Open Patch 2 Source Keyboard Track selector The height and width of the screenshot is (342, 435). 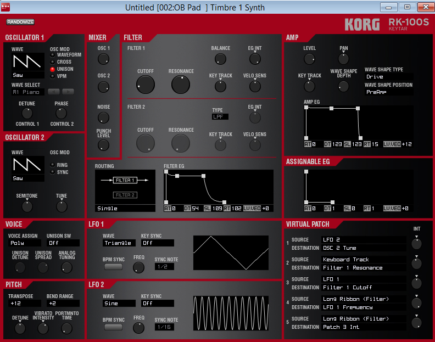364,260
